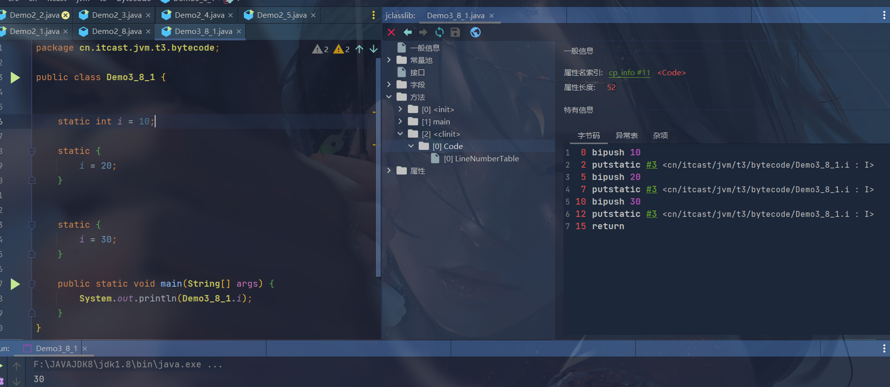This screenshot has width=890, height=387.
Task: Close the Demo2_8.java editor tab
Action: 148,31
